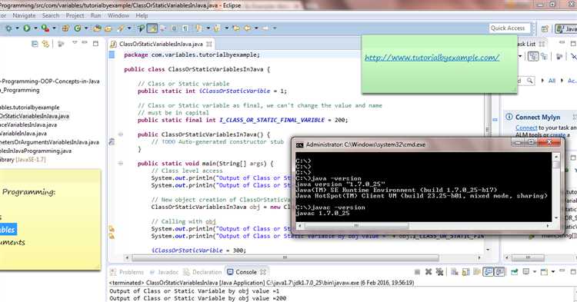Click the Quick Access search field
The height and width of the screenshot is (302, 577).
pos(510,28)
